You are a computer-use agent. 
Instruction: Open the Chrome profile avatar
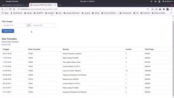[x=168, y=9]
